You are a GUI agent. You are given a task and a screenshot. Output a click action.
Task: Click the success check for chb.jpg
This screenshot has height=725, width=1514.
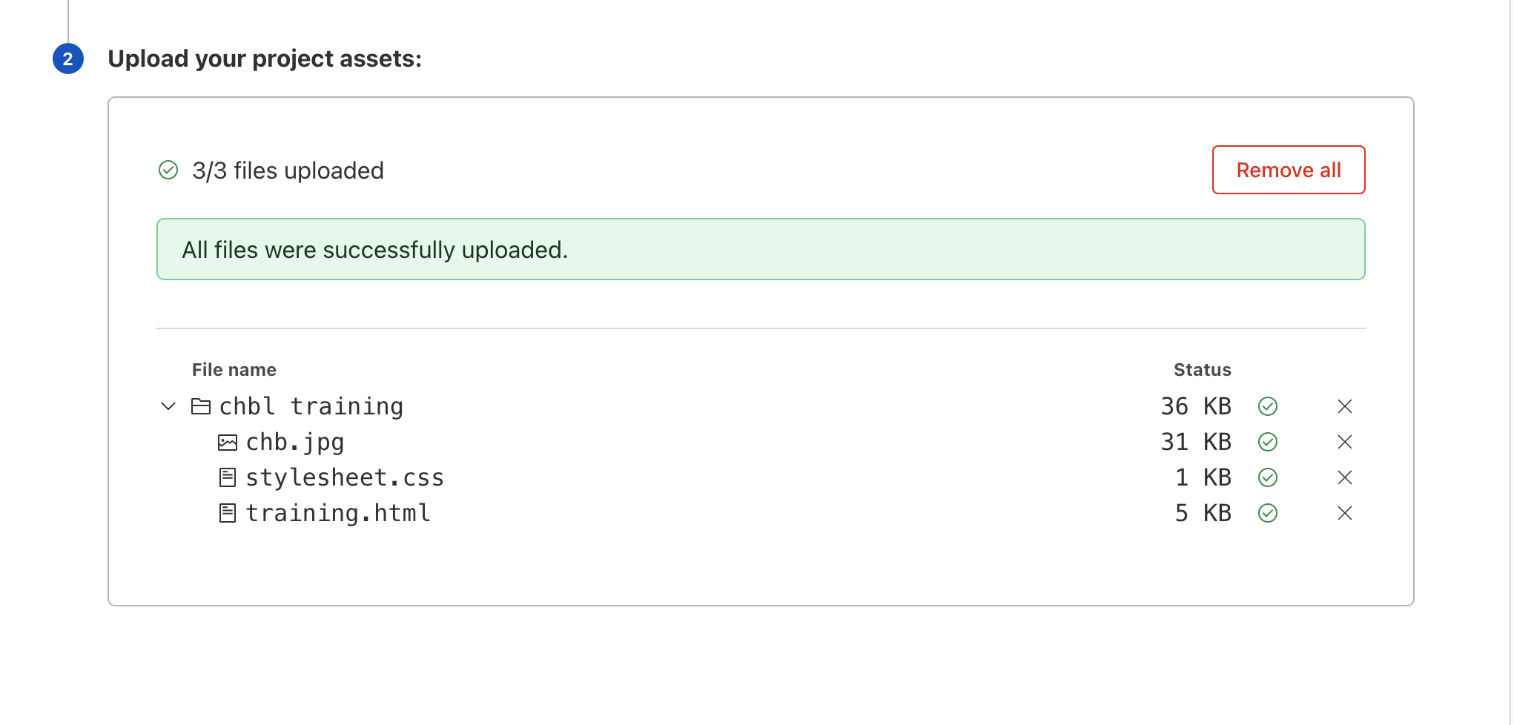coord(1268,442)
